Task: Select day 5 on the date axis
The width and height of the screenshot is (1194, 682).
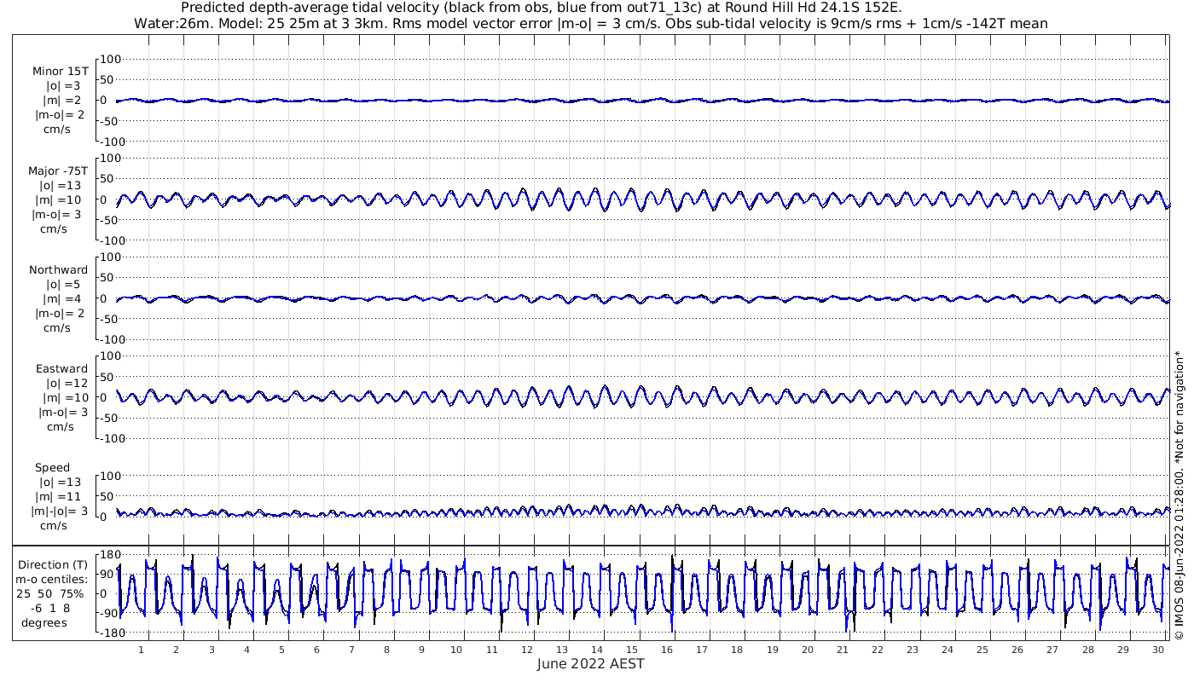Action: pos(281,650)
